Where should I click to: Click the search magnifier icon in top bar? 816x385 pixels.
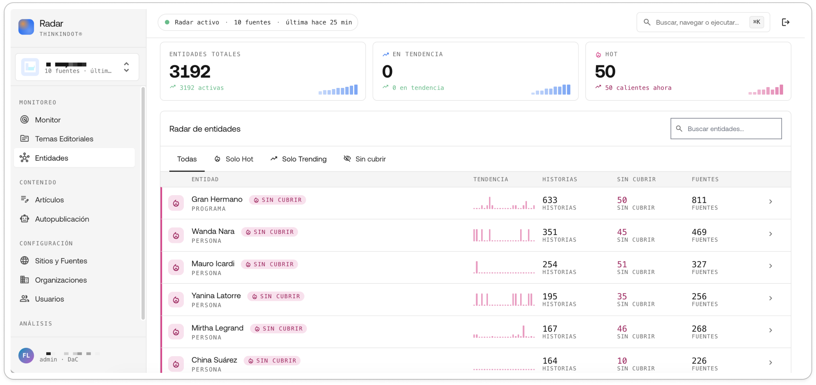647,22
